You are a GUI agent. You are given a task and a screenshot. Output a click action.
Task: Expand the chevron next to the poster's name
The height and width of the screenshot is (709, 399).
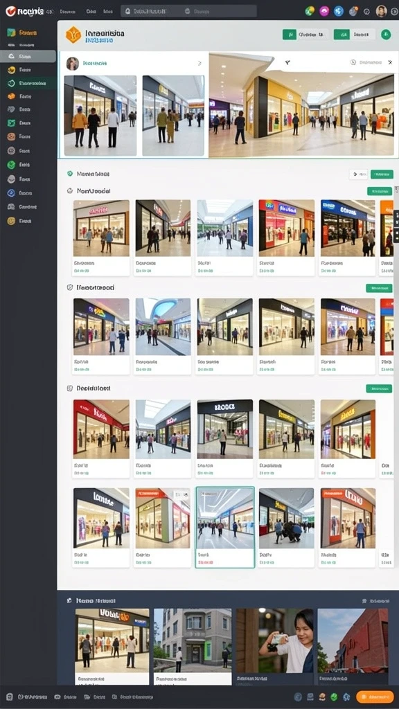pyautogui.click(x=200, y=63)
